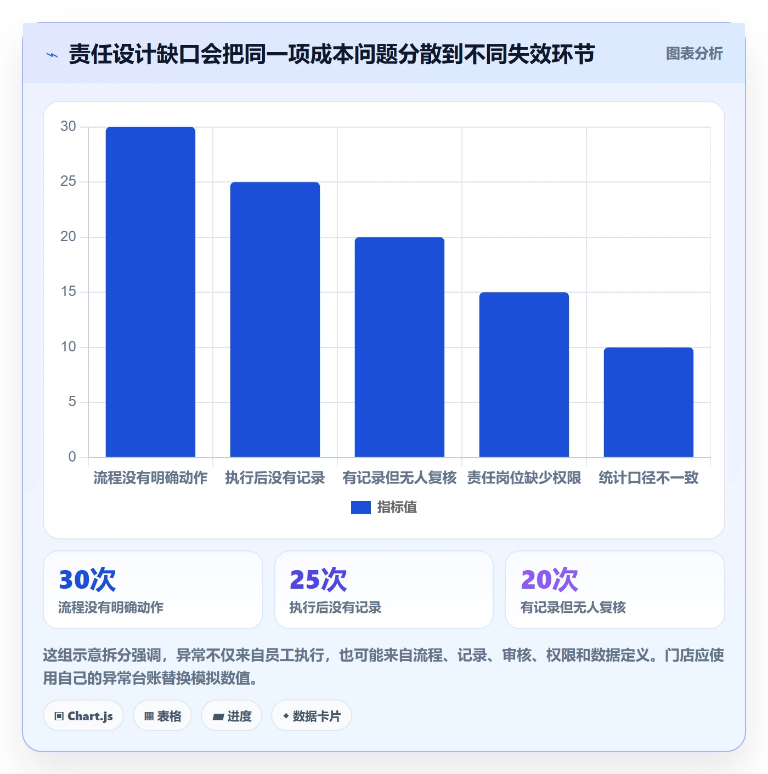
Task: Click the 流程没有明确动作 bar in chart
Action: tap(150, 292)
